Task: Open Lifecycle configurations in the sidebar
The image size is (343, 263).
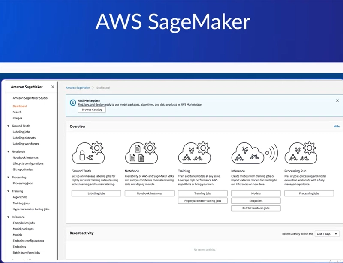Action: pyautogui.click(x=28, y=163)
